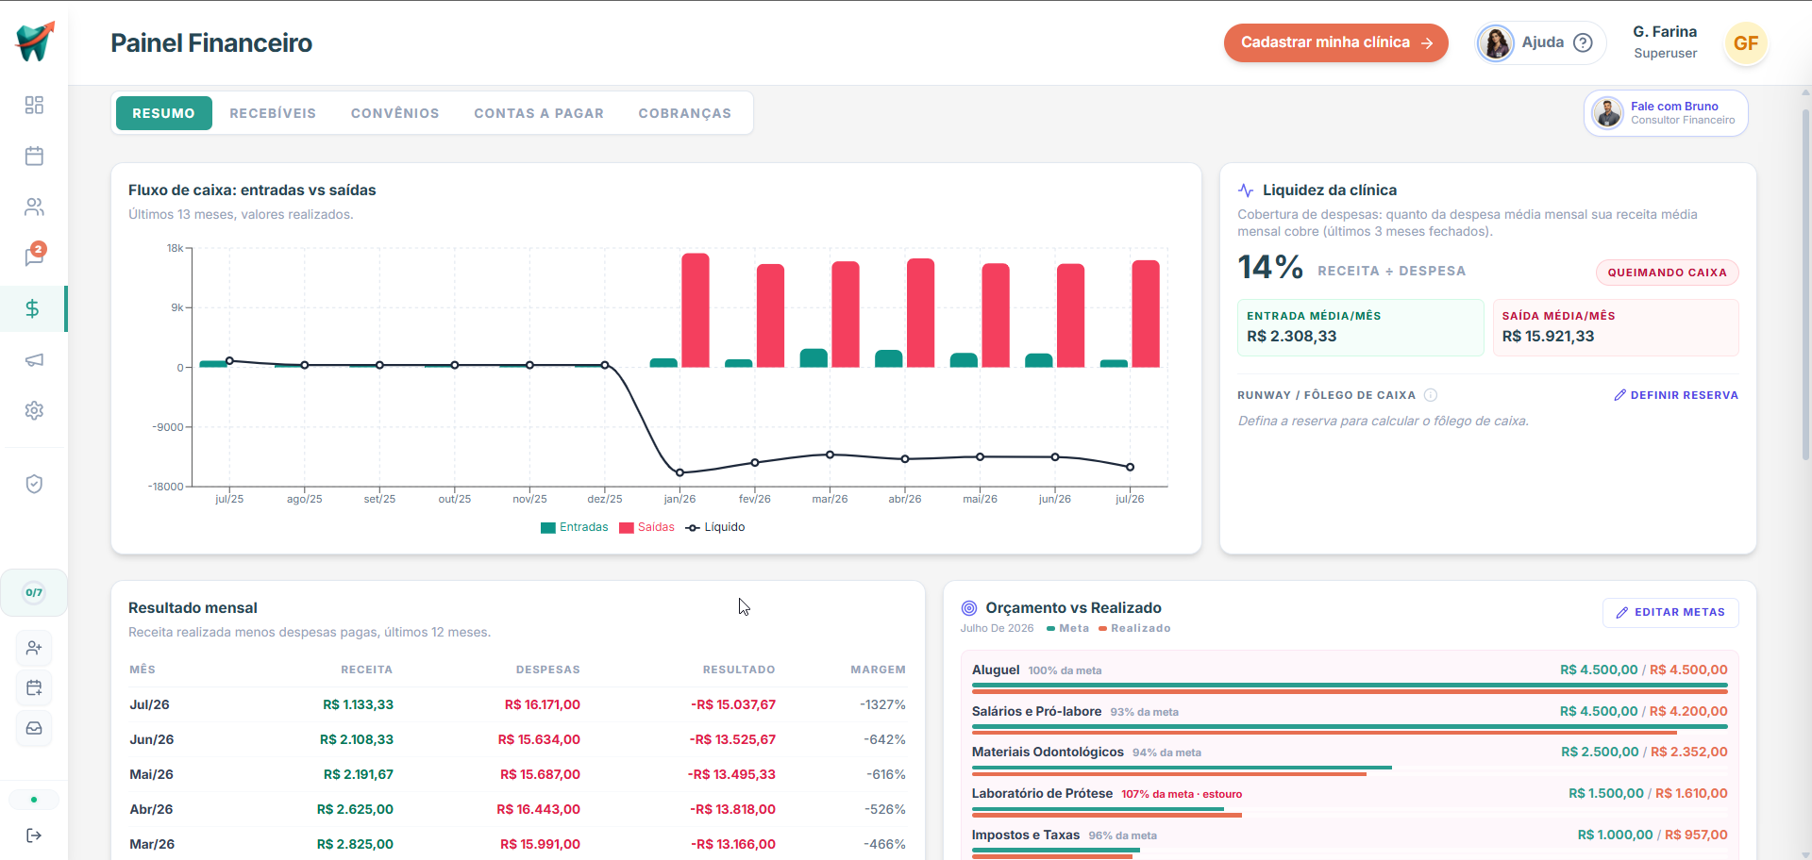1812x860 pixels.
Task: Open the dashboard grid icon in sidebar
Action: click(34, 105)
